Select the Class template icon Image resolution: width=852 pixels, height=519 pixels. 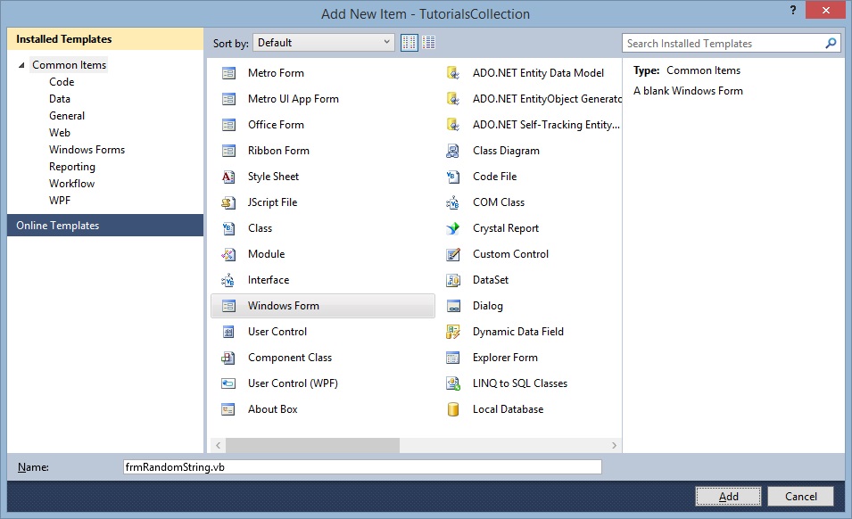tap(228, 228)
